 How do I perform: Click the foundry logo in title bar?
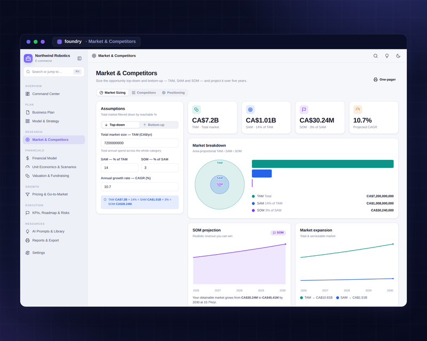click(x=59, y=42)
